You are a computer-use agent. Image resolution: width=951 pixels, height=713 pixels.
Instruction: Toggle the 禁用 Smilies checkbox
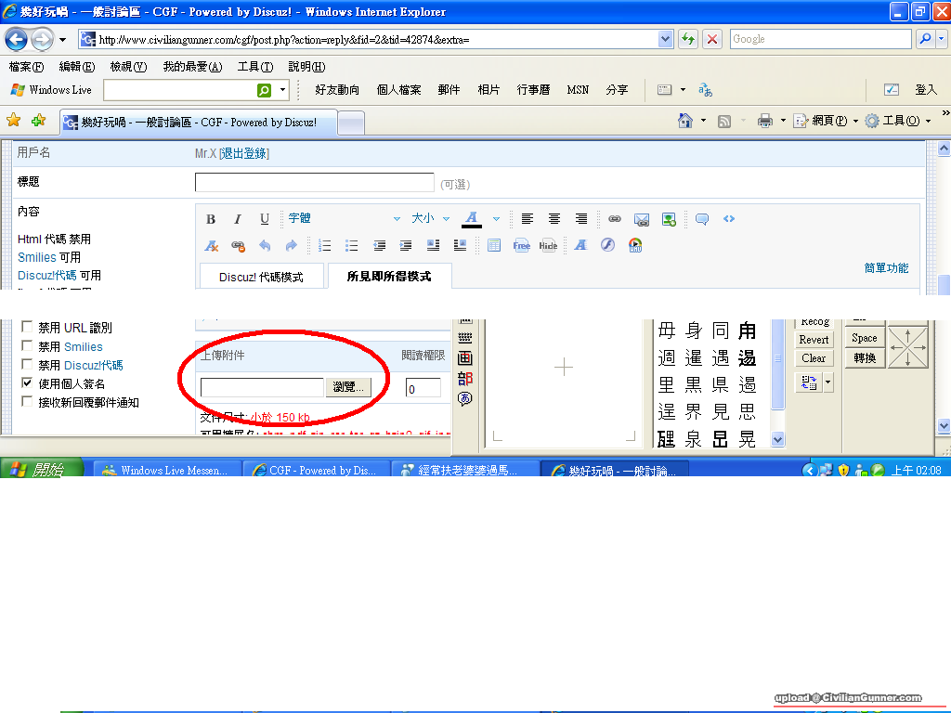point(27,346)
